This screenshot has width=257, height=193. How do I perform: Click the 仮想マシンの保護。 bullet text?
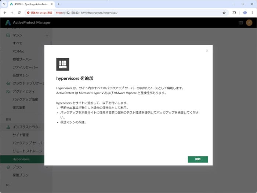[73, 122]
